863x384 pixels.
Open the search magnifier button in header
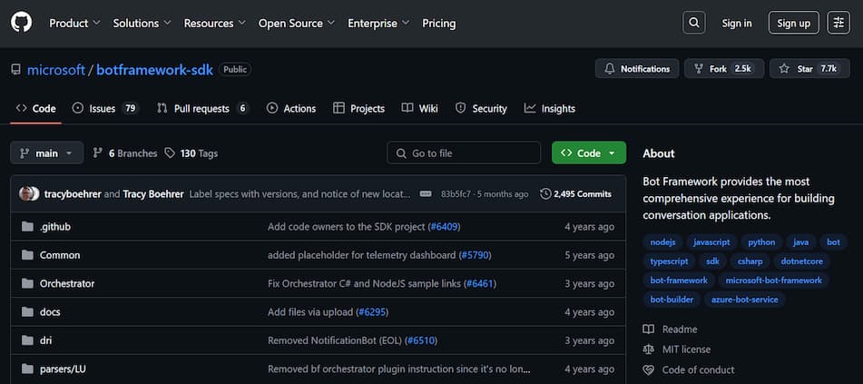(x=694, y=23)
